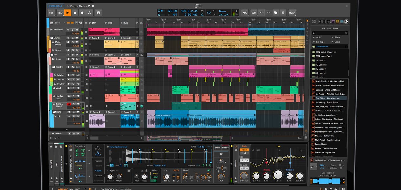The width and height of the screenshot is (401, 190).
Task: Open the Onsets slice dropdown
Action: pos(158,166)
